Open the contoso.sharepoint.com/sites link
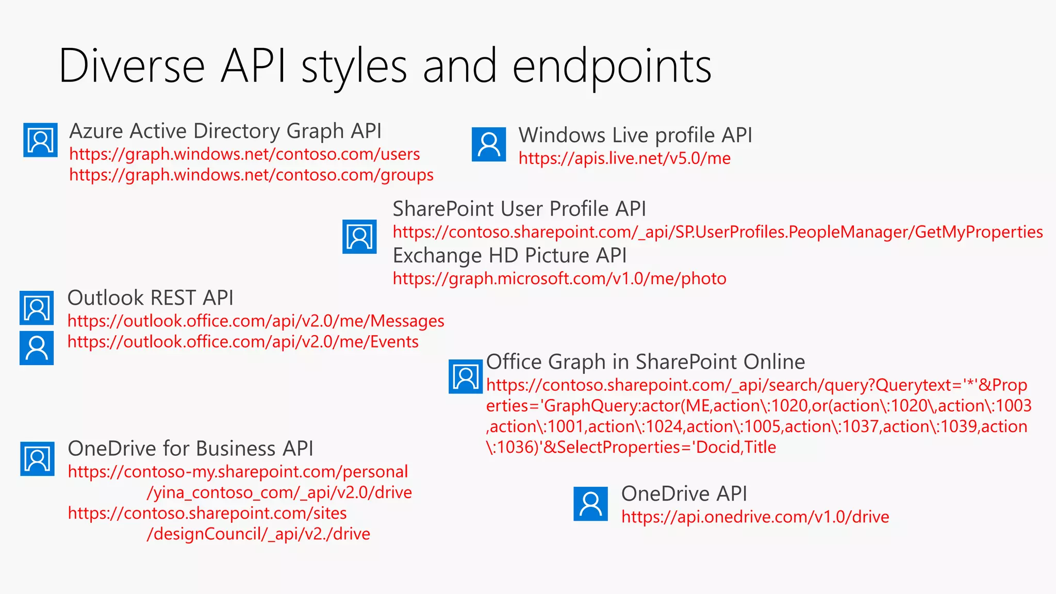Image resolution: width=1056 pixels, height=594 pixels. coord(207,513)
